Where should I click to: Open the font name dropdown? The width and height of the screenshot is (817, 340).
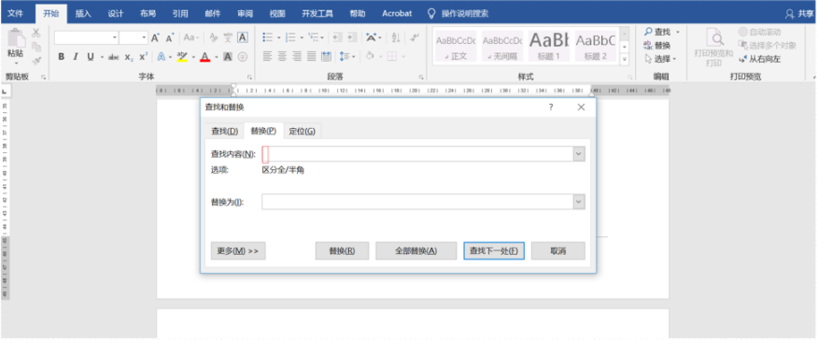point(115,37)
